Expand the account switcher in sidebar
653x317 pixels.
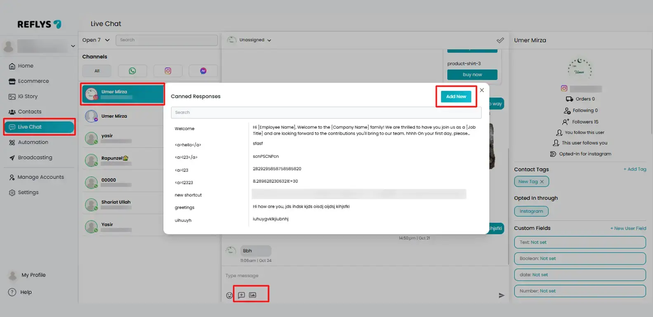click(73, 46)
